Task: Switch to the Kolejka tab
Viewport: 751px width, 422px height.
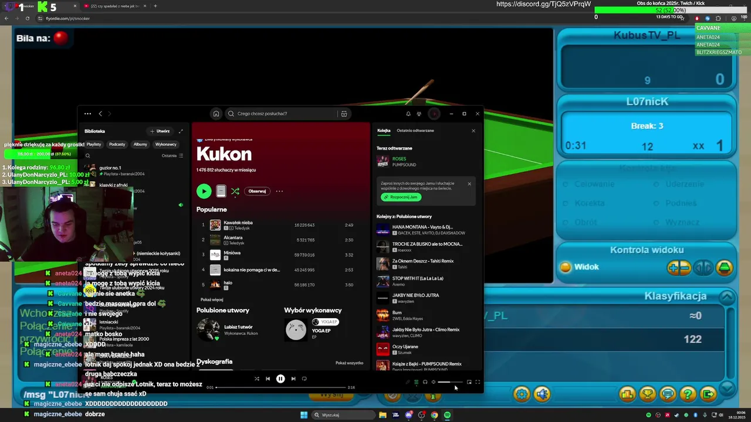Action: coord(384,131)
